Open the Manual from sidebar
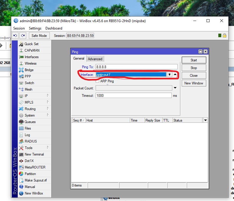 (35, 187)
